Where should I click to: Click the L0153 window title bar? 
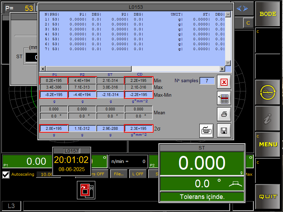pyautogui.click(x=136, y=7)
